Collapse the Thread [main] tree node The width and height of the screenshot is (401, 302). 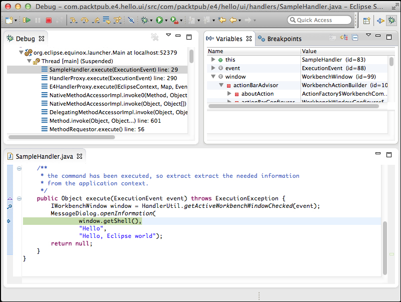29,61
